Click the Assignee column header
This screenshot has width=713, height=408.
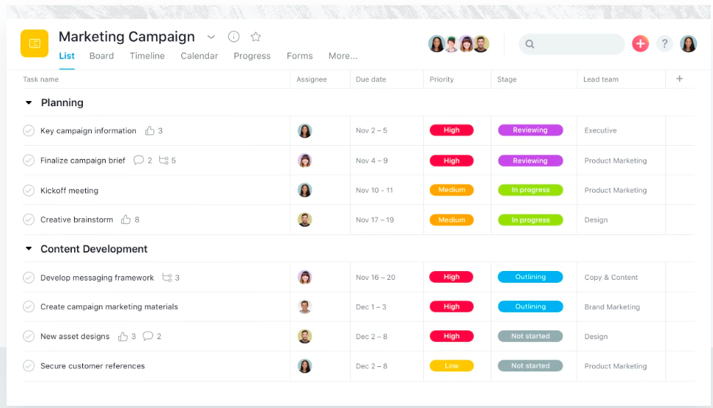tap(312, 79)
